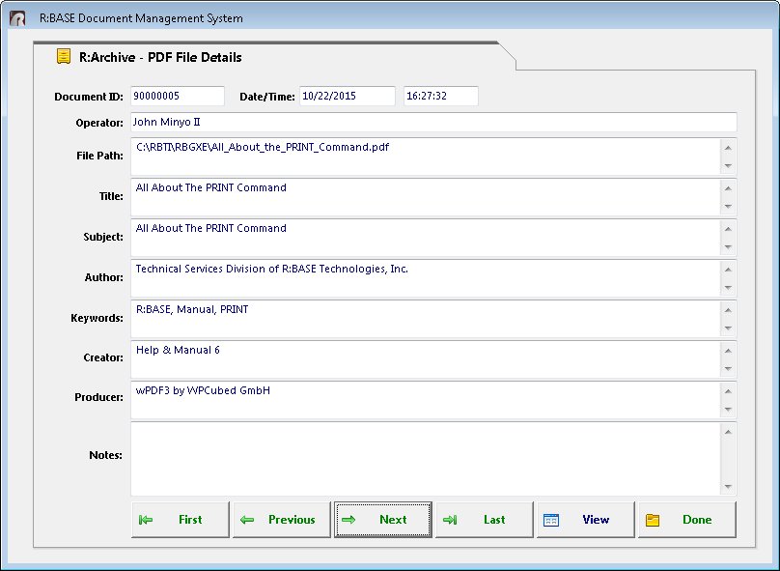This screenshot has height=571, width=780.
Task: Open the PDF with the View button
Action: coord(586,520)
